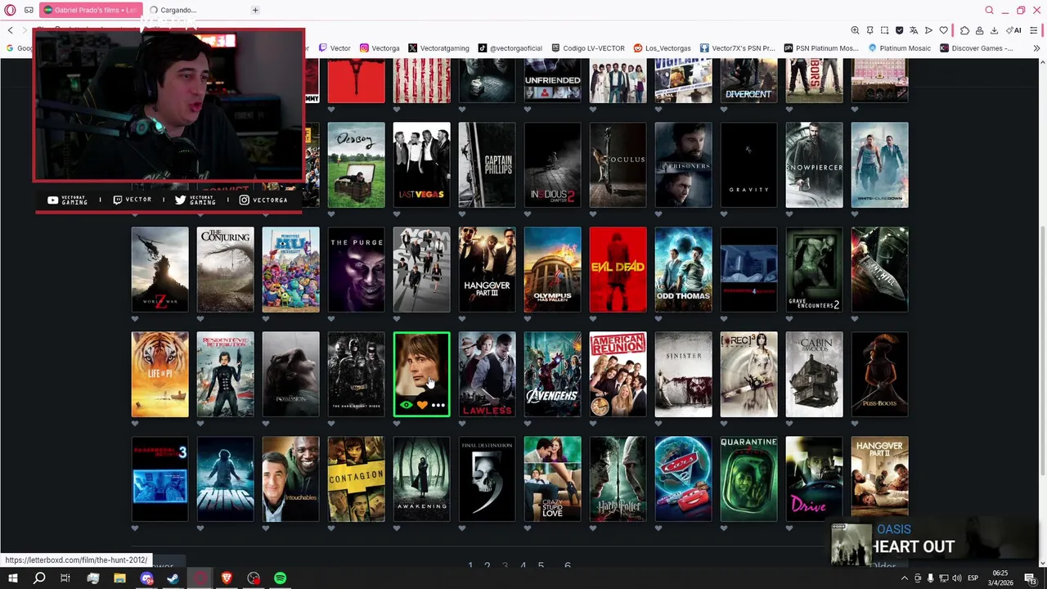Click the page vertical scrollbar

pos(1041,352)
